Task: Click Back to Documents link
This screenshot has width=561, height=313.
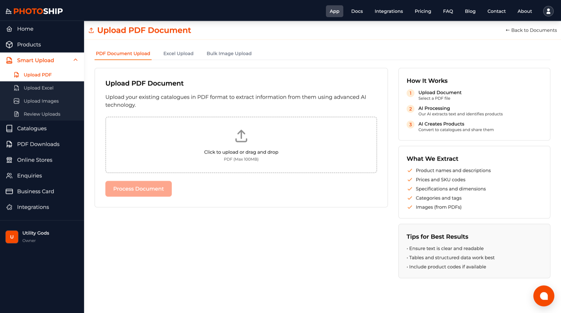Action: (531, 30)
